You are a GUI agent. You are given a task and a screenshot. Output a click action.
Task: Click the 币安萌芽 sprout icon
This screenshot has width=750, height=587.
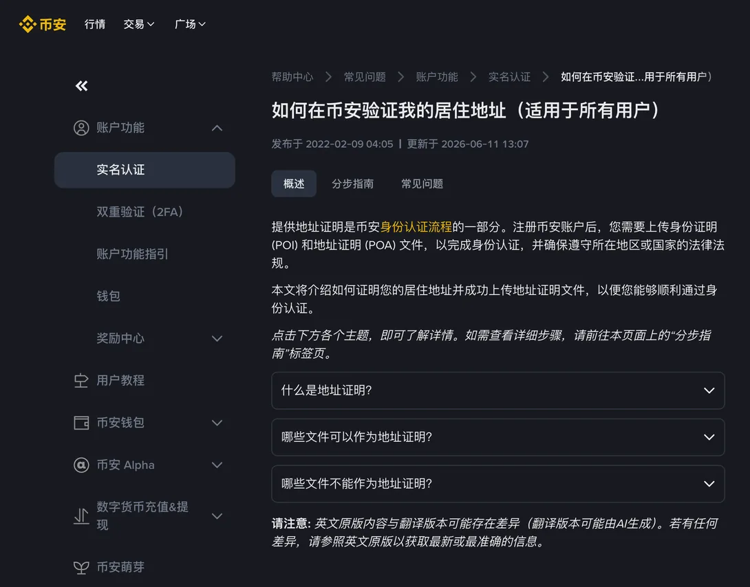pyautogui.click(x=81, y=567)
